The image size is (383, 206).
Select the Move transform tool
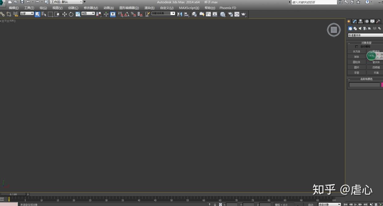pos(64,14)
